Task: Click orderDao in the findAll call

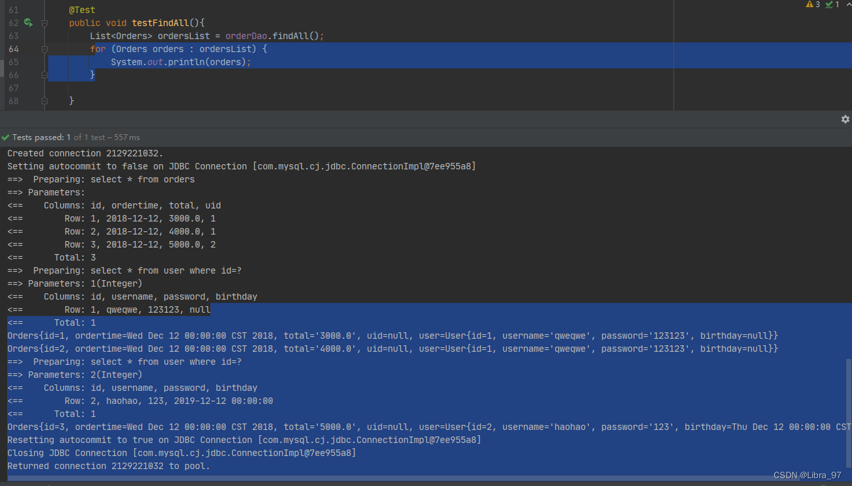Action: (x=246, y=36)
